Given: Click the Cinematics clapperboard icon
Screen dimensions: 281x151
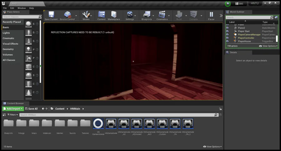Looking at the screenshot, I should (x=162, y=14).
